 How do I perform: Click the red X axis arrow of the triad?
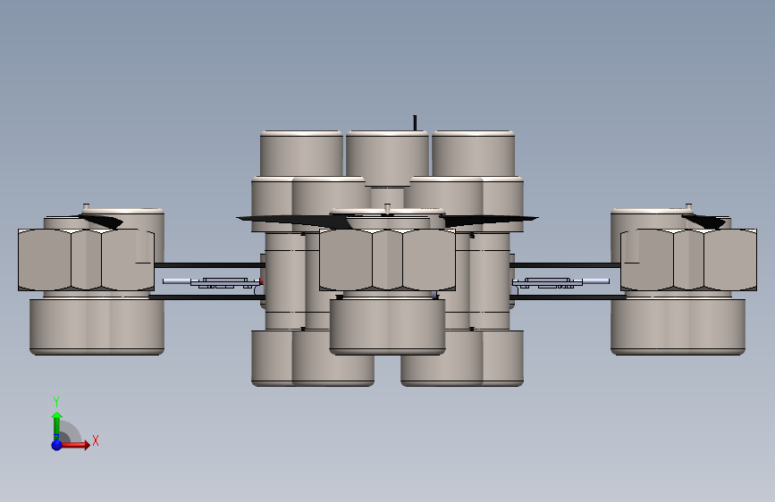click(x=74, y=445)
